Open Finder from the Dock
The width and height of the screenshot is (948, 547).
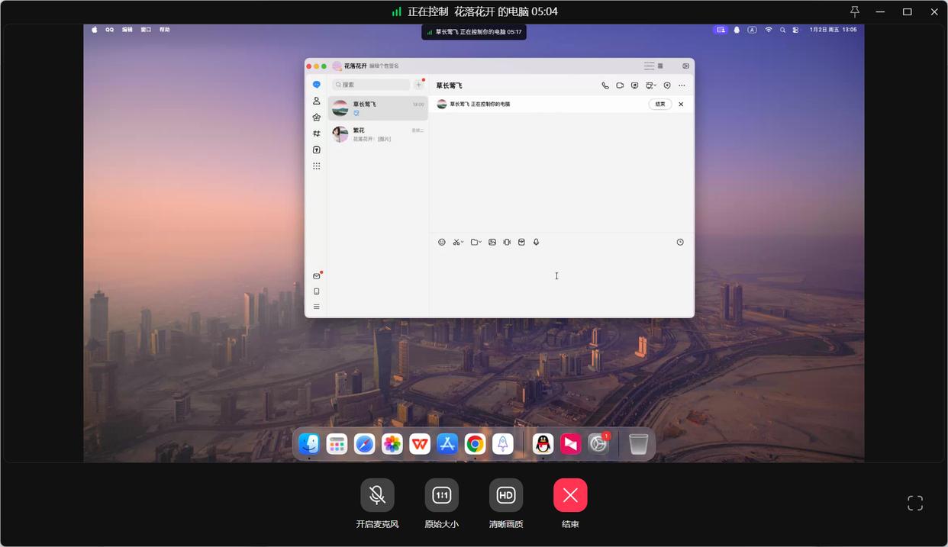[x=309, y=443]
